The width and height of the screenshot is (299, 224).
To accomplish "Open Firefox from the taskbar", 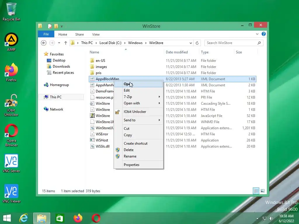I will (x=78, y=218).
